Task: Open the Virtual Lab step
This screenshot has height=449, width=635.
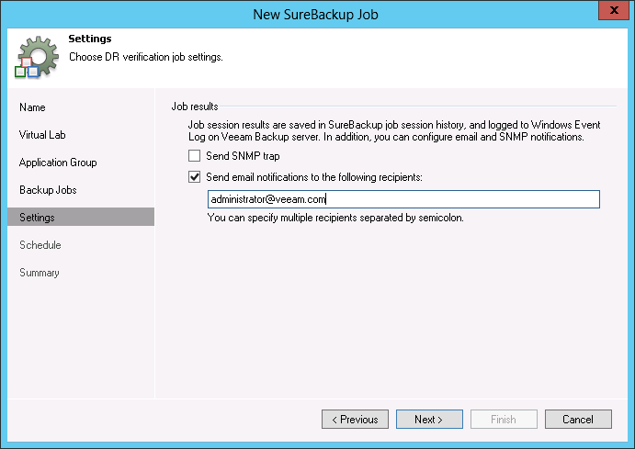Action: coord(42,135)
